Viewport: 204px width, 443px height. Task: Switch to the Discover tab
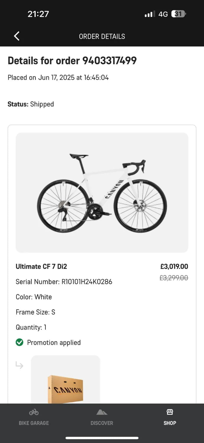pyautogui.click(x=102, y=417)
